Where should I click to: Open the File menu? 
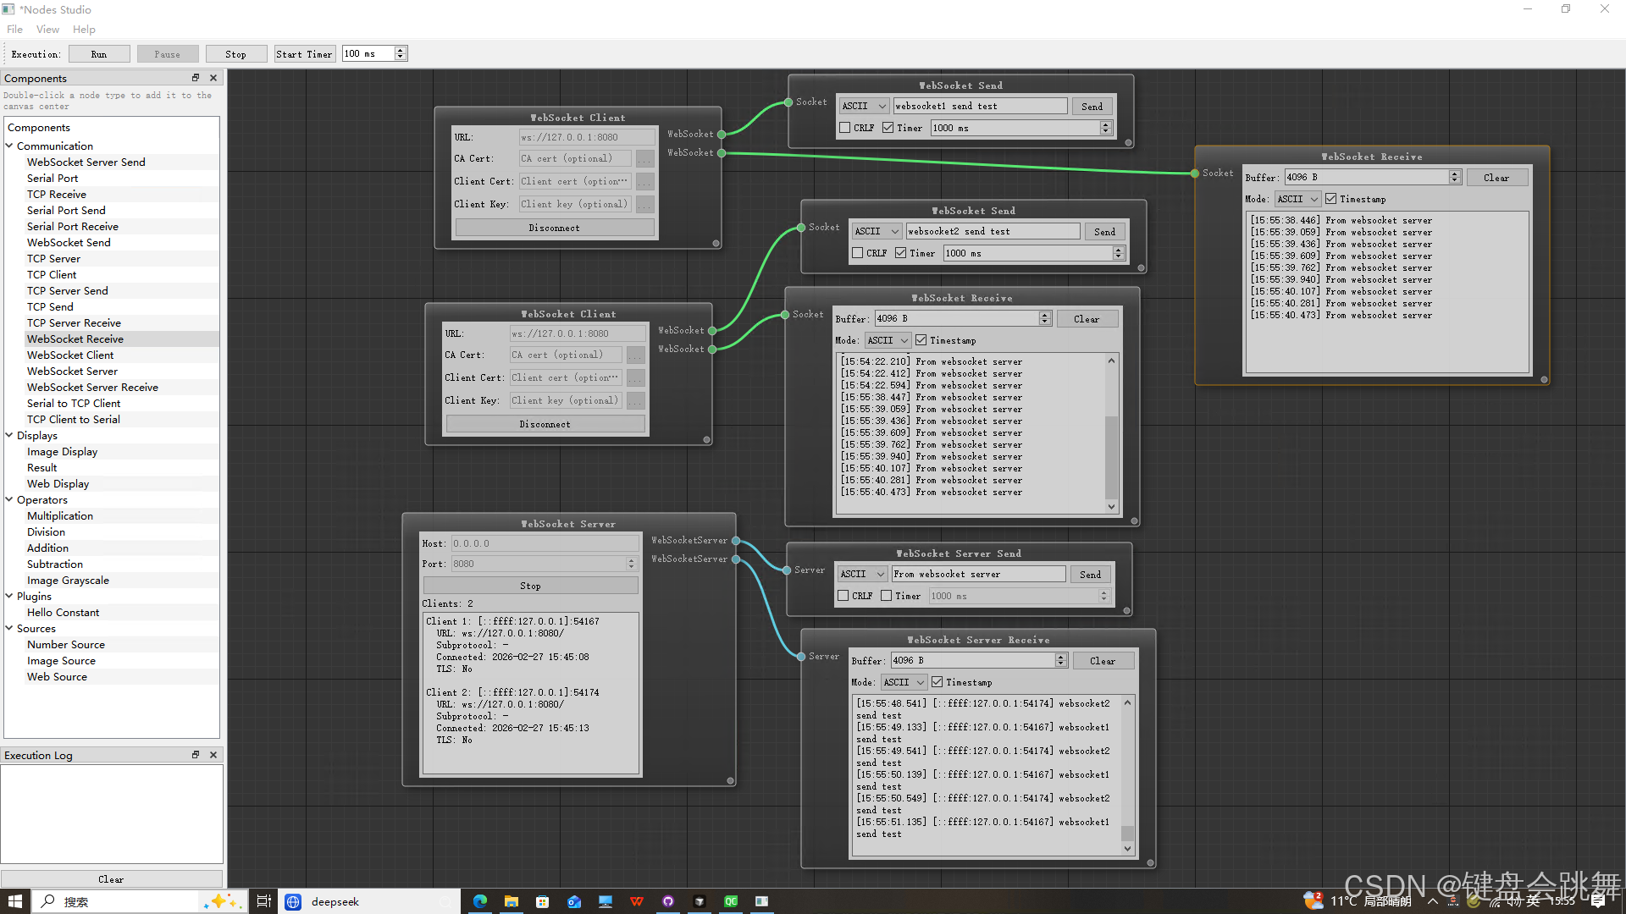coord(15,29)
